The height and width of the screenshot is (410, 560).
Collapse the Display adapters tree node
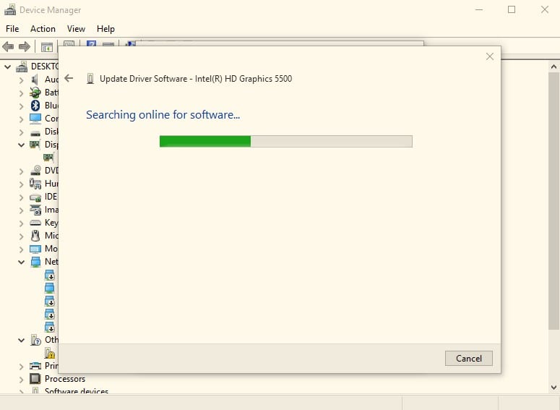[22, 145]
